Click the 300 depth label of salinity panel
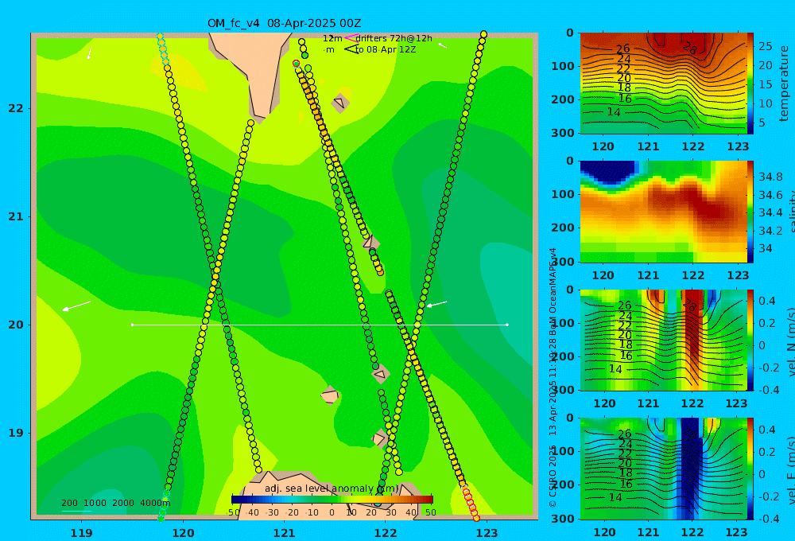Screen dimensions: 795x541 pyautogui.click(x=564, y=262)
